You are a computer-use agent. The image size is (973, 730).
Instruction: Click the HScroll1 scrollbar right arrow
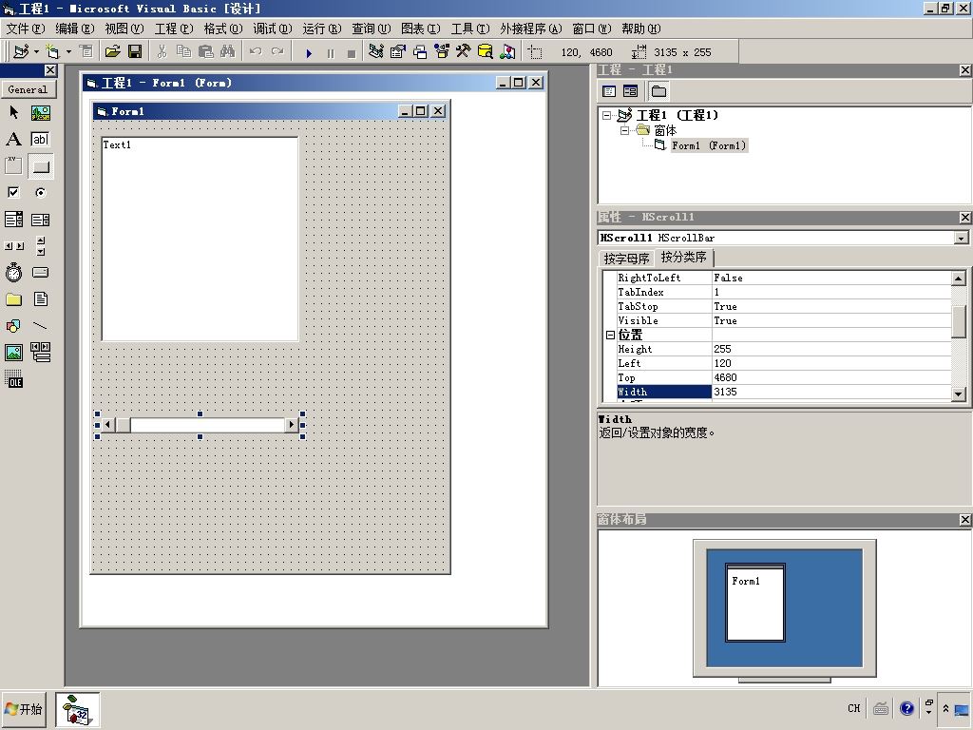point(291,425)
